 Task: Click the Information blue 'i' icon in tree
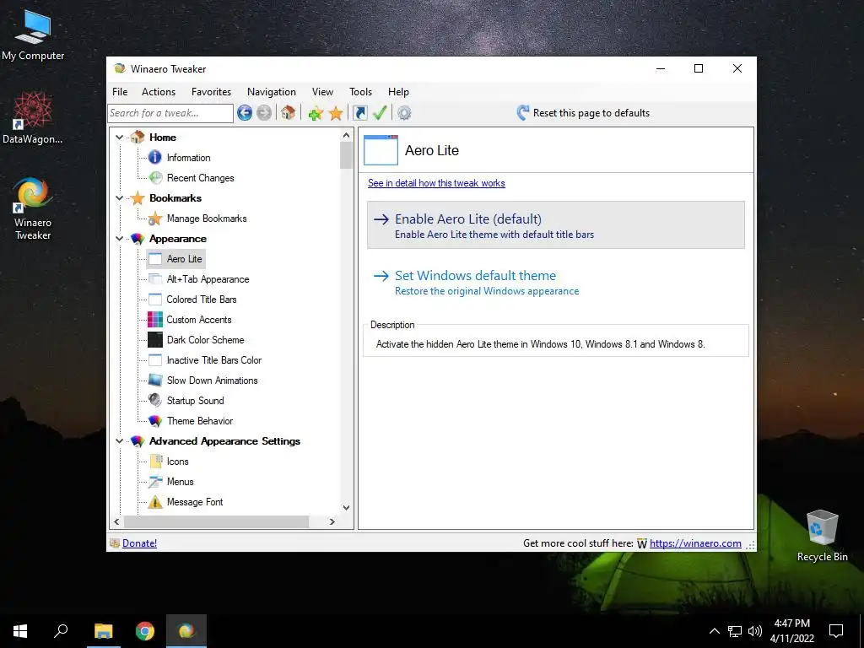[155, 158]
